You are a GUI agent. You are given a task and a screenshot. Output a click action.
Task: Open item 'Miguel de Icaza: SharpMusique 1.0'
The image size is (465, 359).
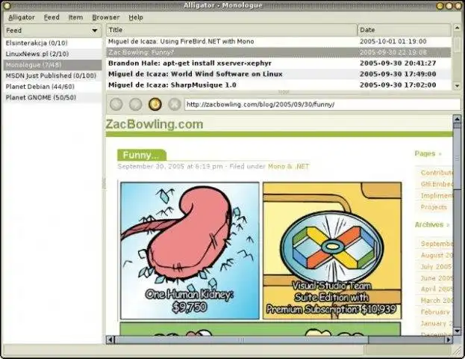click(278, 85)
